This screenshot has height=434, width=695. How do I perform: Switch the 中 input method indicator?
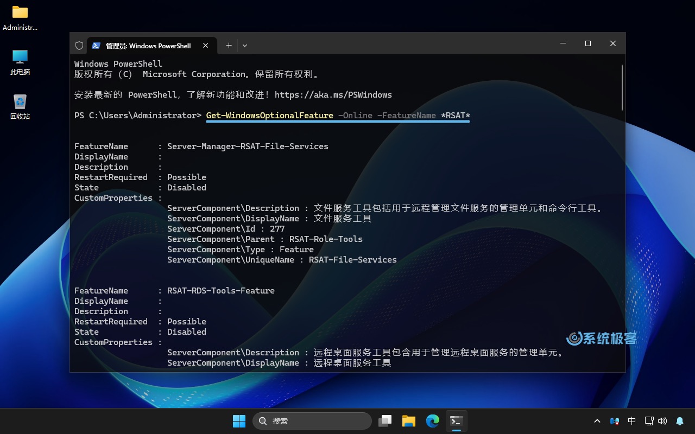click(x=631, y=421)
